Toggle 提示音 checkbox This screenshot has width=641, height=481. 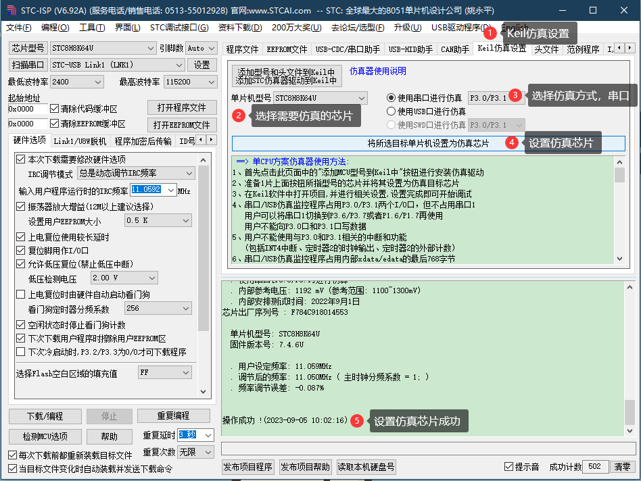508,467
